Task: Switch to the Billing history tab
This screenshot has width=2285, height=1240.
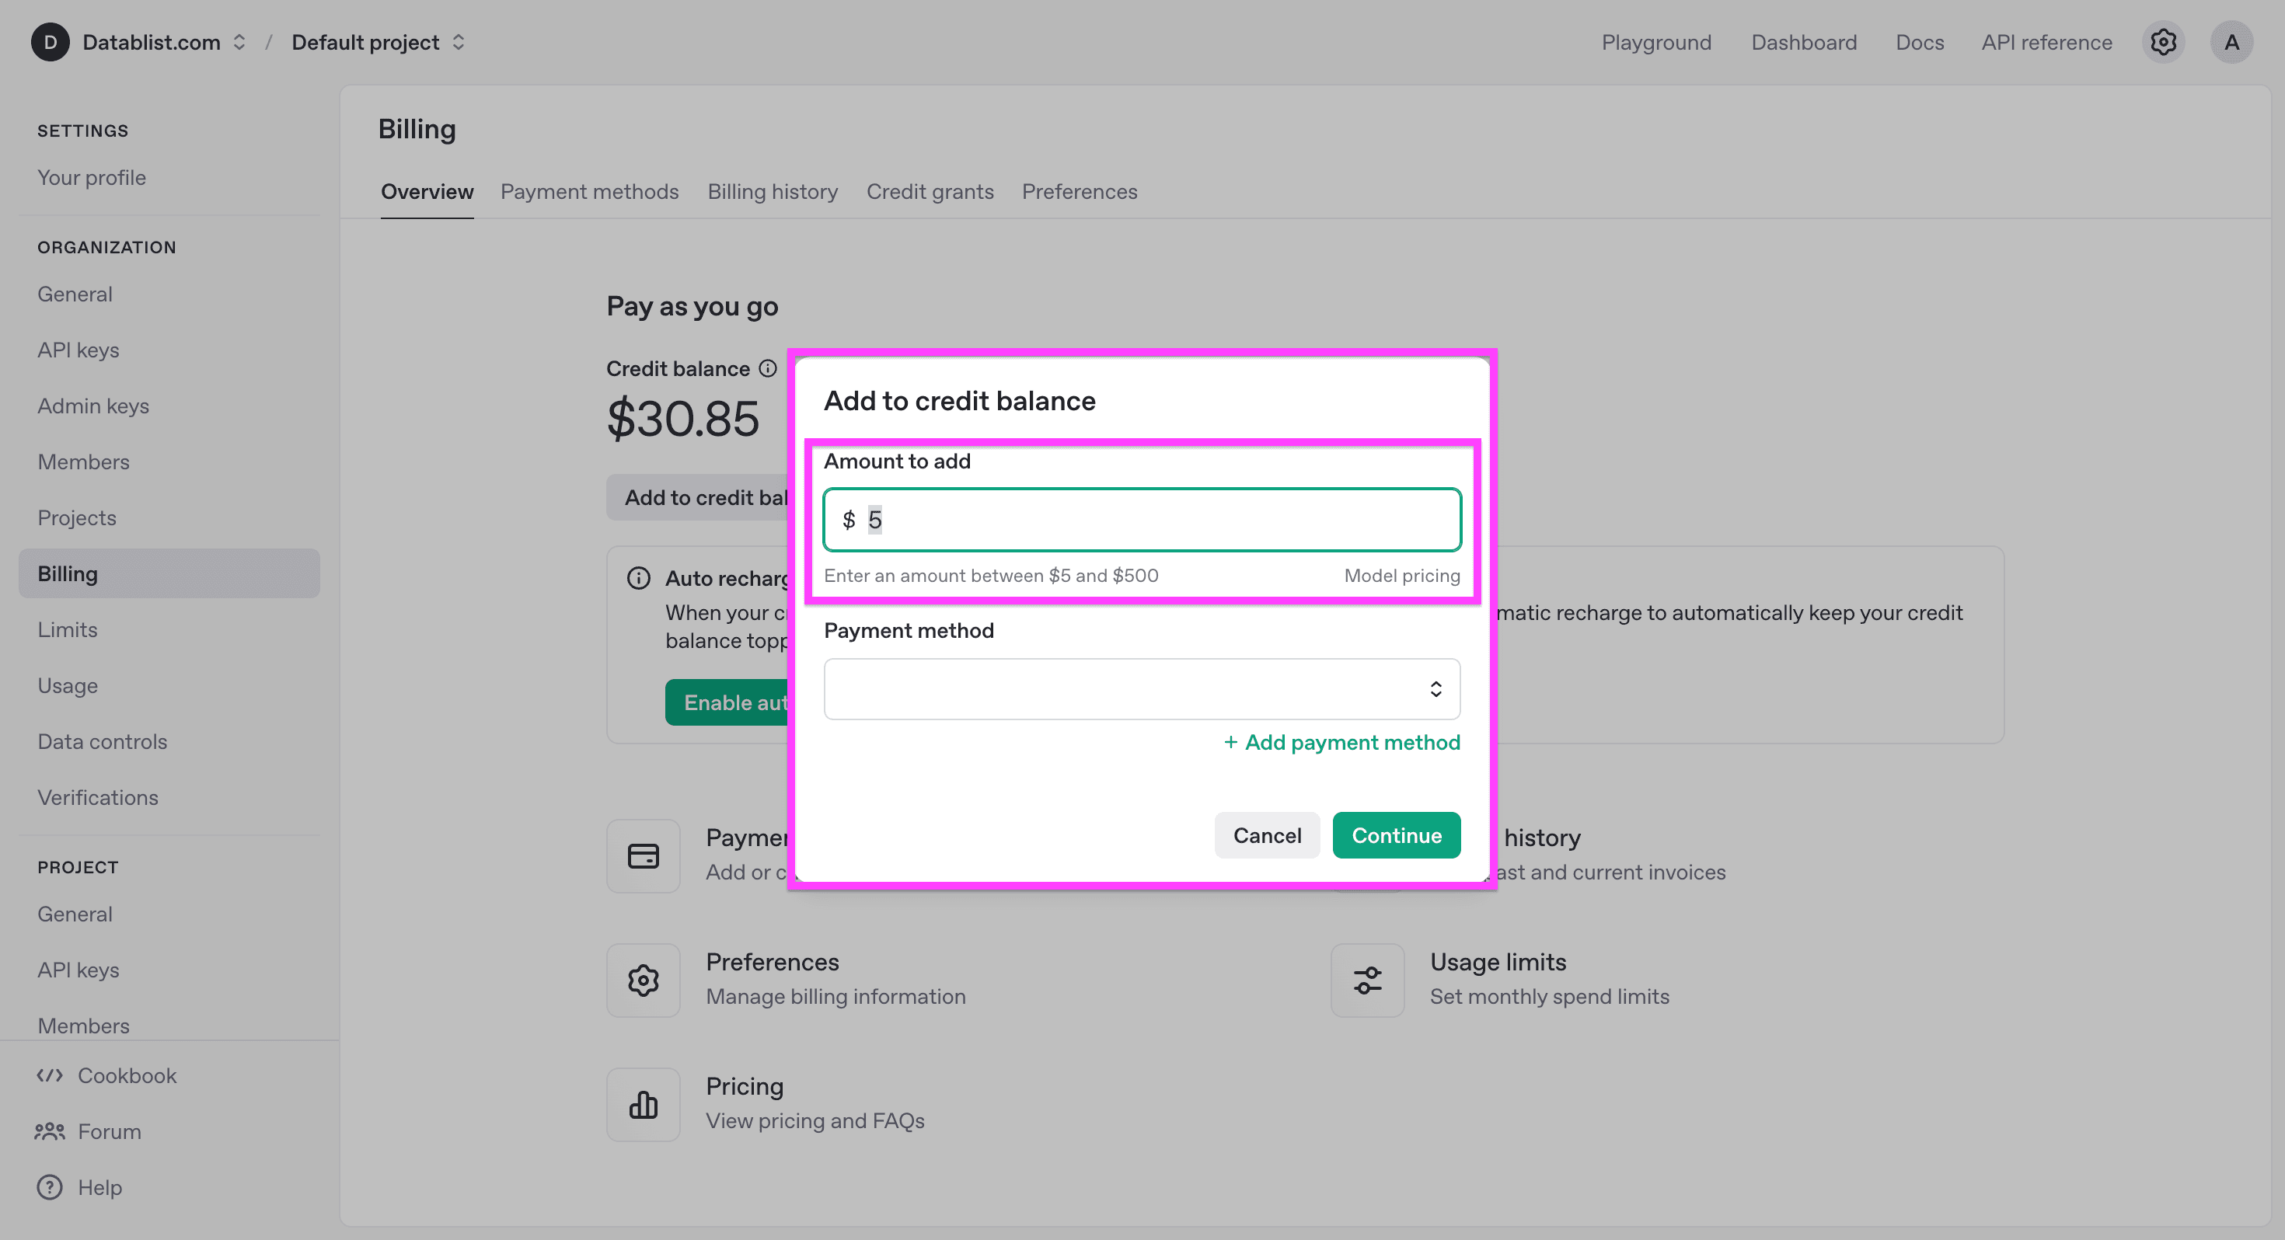Action: [773, 192]
